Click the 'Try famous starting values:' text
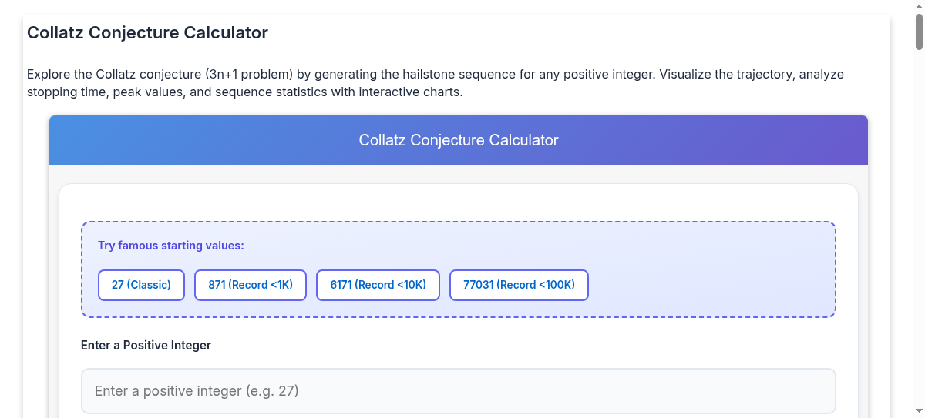The height and width of the screenshot is (418, 925). 170,246
